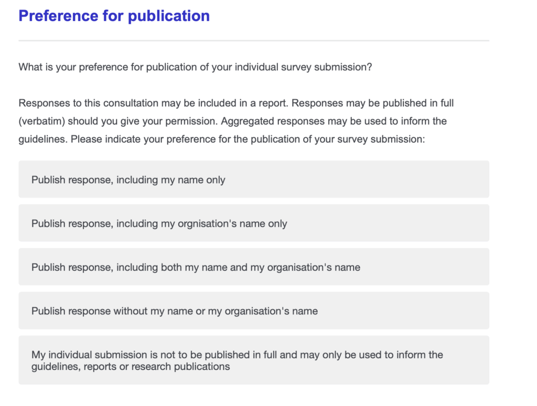Choose "My individual submission is not to be published"
The image size is (537, 406).
pyautogui.click(x=254, y=360)
